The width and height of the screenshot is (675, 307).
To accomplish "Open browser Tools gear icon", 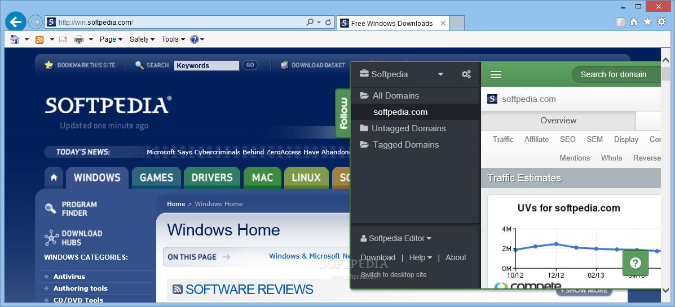I will coord(661,22).
